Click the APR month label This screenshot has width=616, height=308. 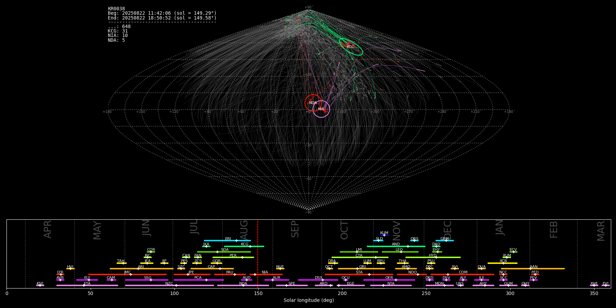click(48, 229)
